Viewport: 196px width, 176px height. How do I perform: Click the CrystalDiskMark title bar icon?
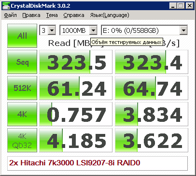(6, 6)
